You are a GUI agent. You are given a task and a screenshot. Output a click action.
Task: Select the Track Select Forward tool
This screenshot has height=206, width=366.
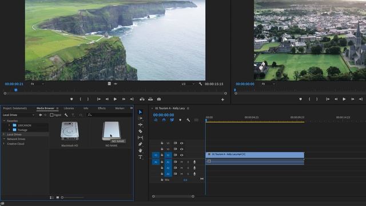click(140, 118)
